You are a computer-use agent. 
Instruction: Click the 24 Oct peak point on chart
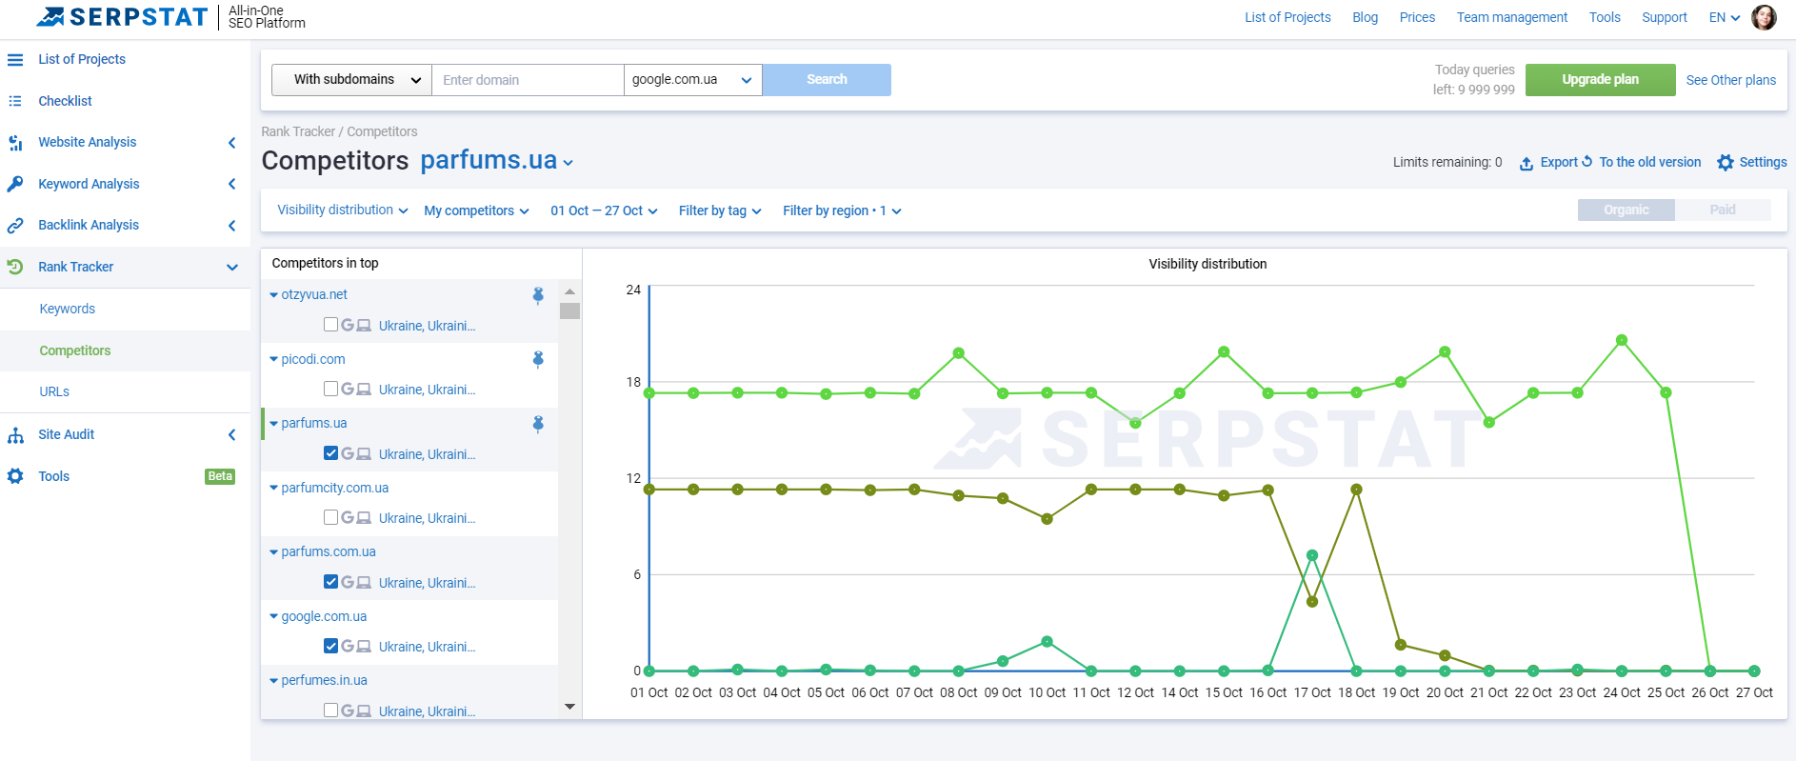pos(1621,340)
